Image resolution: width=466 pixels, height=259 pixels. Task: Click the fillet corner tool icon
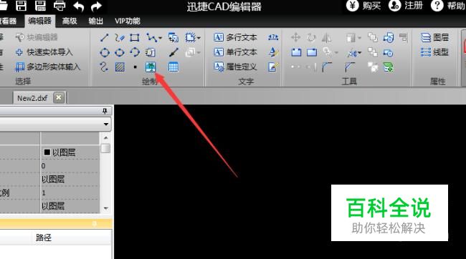pos(327,67)
